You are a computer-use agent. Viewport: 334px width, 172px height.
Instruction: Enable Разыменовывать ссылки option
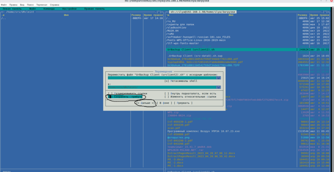tap(127, 94)
